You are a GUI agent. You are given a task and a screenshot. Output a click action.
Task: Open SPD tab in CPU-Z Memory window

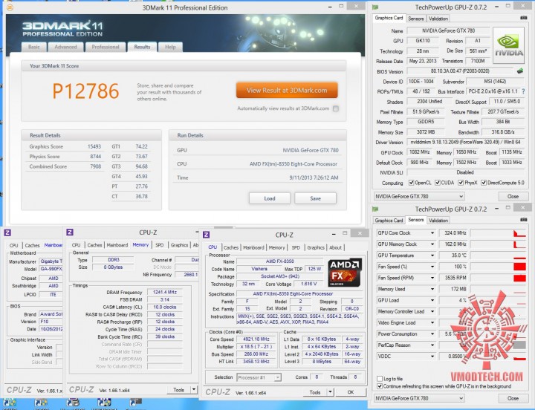coord(159,245)
